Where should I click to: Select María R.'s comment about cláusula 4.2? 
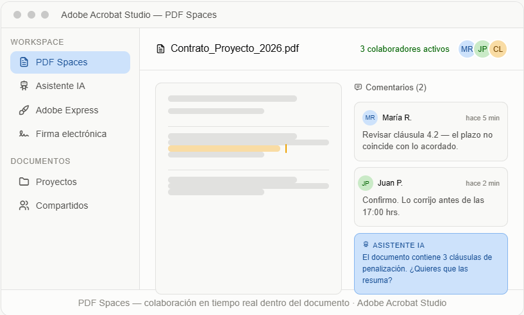tap(427, 140)
